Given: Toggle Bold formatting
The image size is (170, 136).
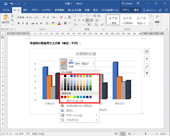Looking at the screenshot, I should [19, 23].
